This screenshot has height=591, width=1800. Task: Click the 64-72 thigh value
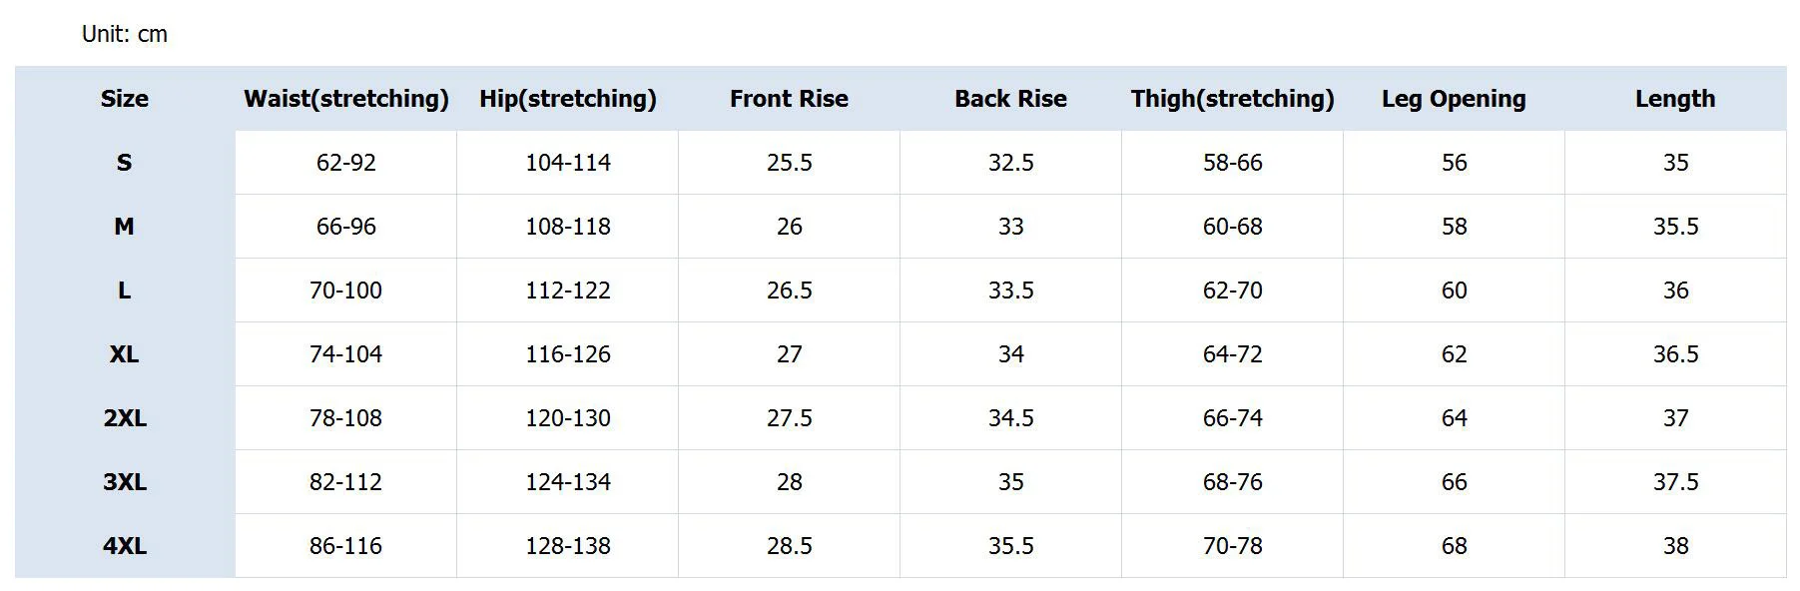[1232, 354]
